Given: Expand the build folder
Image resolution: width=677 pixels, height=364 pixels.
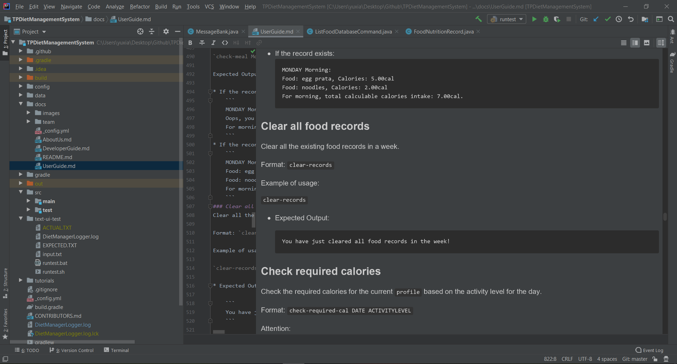Looking at the screenshot, I should (x=21, y=78).
